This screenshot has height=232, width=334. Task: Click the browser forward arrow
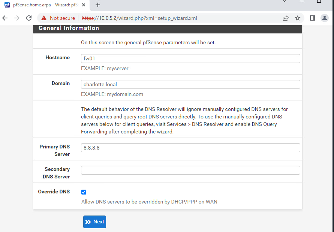[x=17, y=18]
